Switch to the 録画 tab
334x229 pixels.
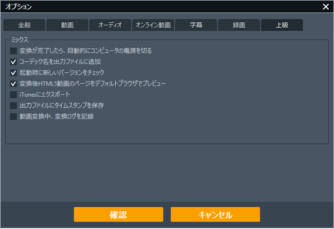[x=239, y=25]
